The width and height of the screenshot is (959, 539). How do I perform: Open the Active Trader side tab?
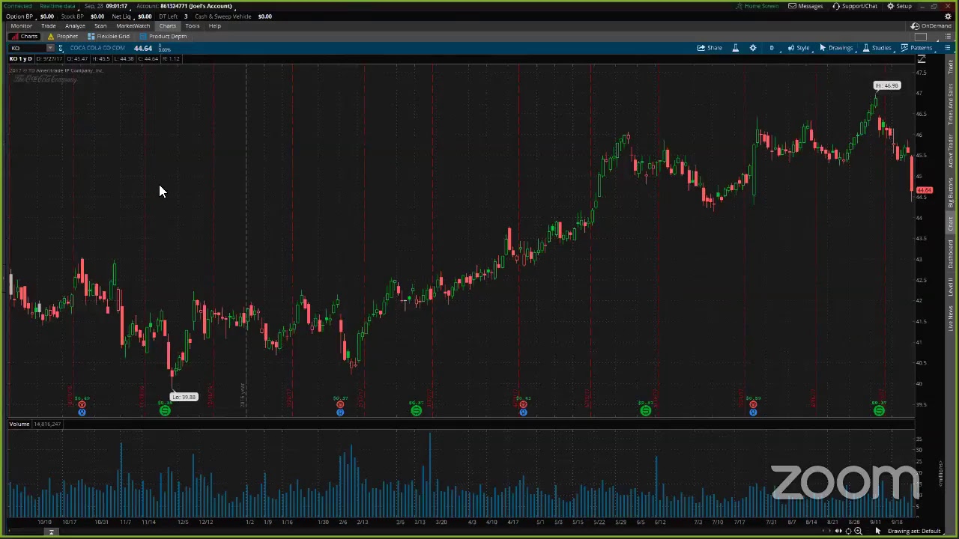click(951, 152)
